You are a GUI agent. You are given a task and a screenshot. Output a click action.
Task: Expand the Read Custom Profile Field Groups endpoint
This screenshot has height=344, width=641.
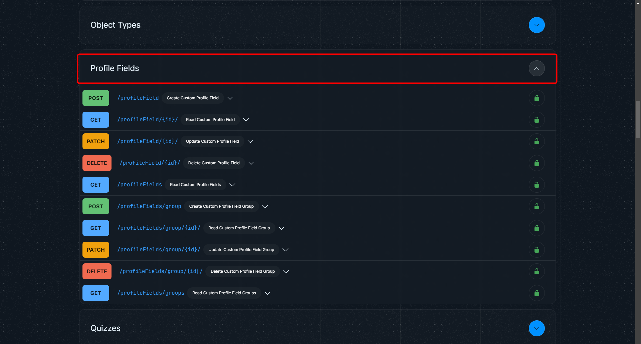pos(267,293)
